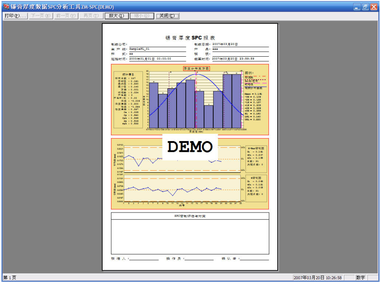
Task: Click the 数字 indicator in status bar
Action: click(x=360, y=278)
